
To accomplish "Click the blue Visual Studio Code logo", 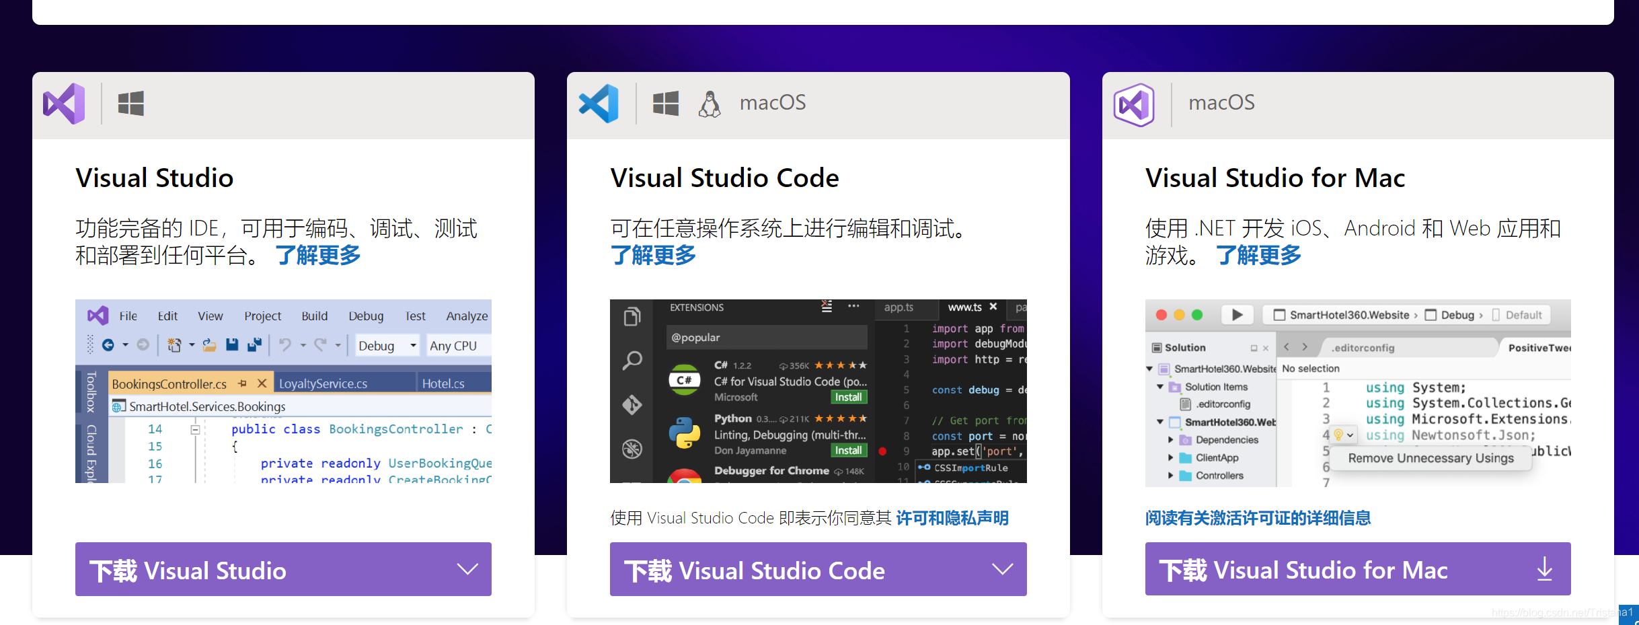I will (x=599, y=104).
